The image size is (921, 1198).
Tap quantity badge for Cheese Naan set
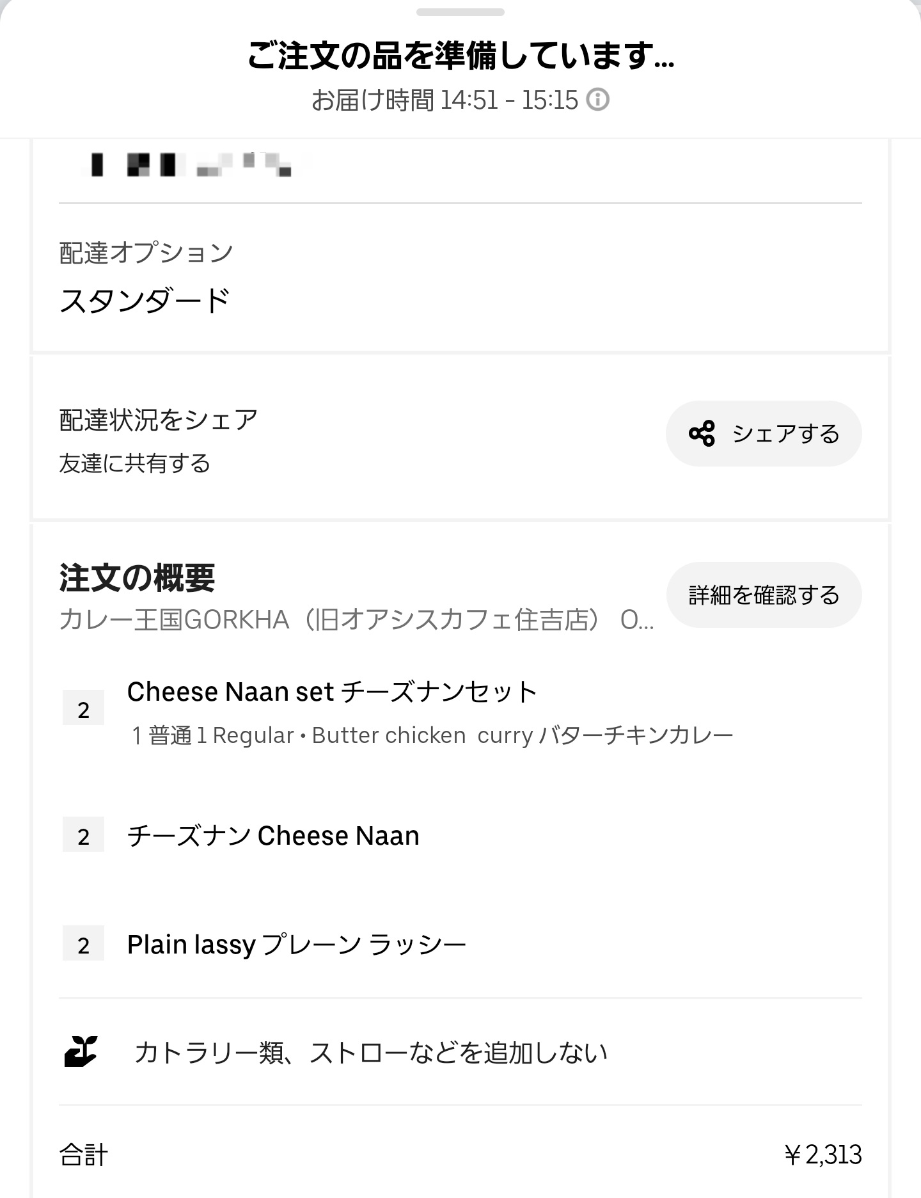pos(83,709)
